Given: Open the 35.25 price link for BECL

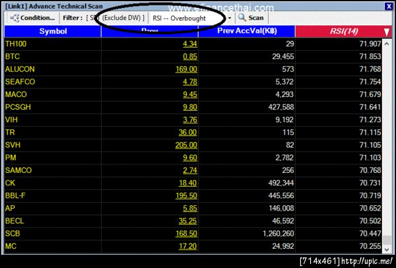Looking at the screenshot, I should [187, 221].
